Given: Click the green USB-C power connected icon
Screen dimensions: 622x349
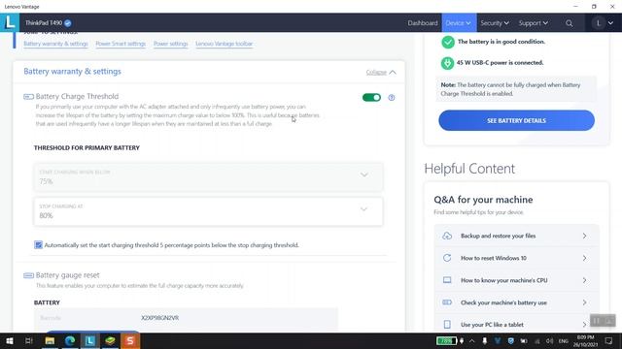Looking at the screenshot, I should (447, 63).
